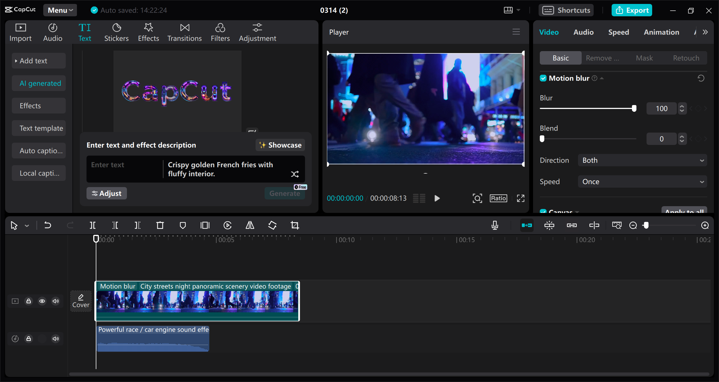
Task: Open the Menu dropdown
Action: point(60,10)
